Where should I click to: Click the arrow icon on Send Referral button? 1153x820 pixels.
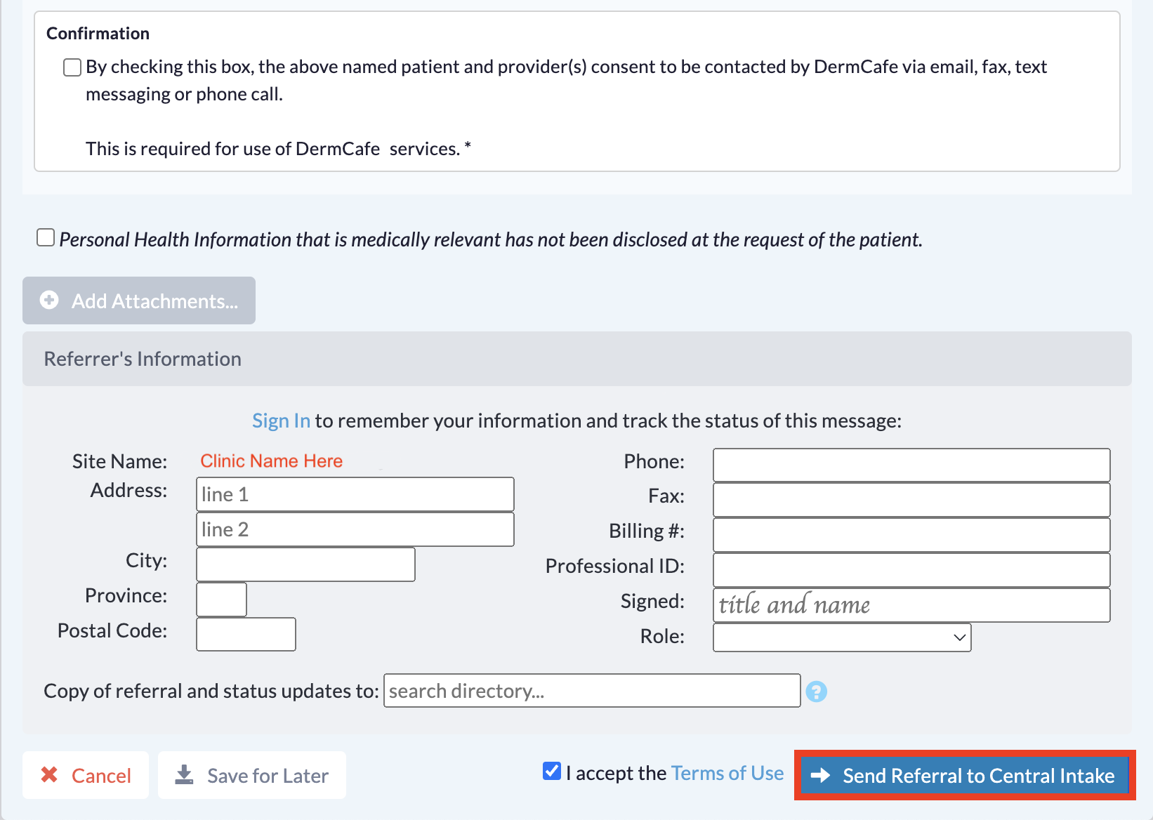coord(820,776)
